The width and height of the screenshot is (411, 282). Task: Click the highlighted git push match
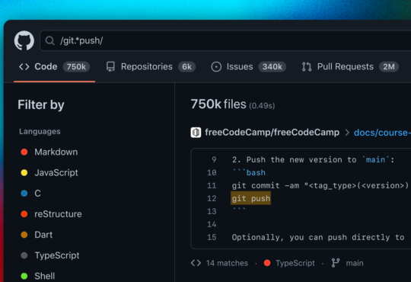pyautogui.click(x=251, y=198)
